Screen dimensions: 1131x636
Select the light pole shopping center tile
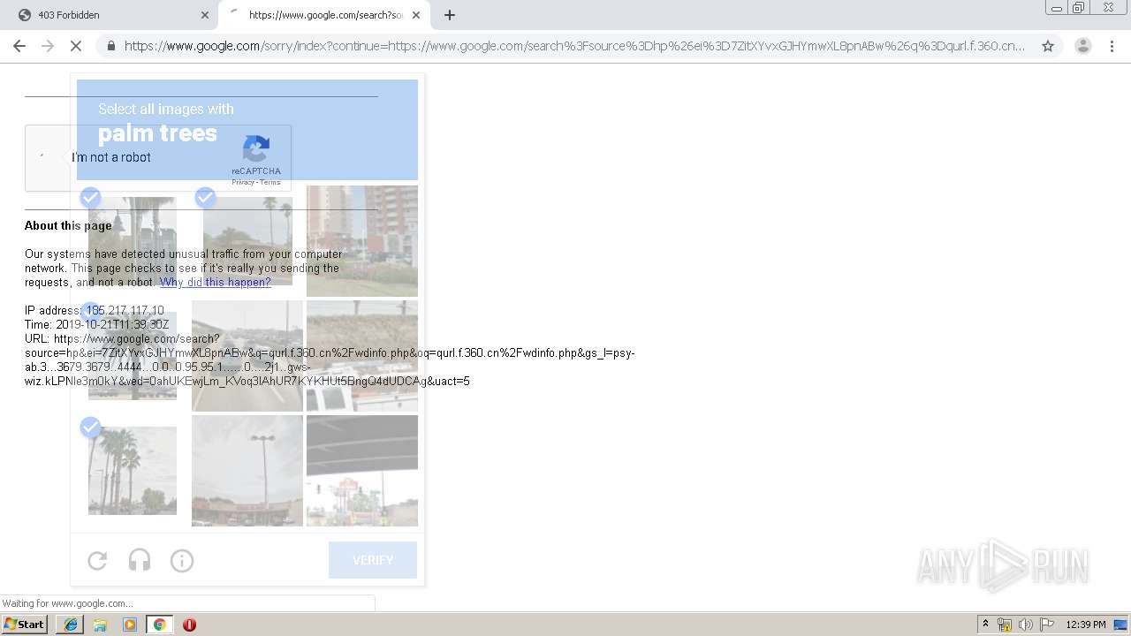click(247, 471)
